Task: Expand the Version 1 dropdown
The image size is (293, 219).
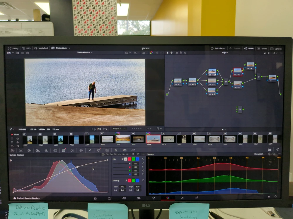Action: pyautogui.click(x=119, y=129)
